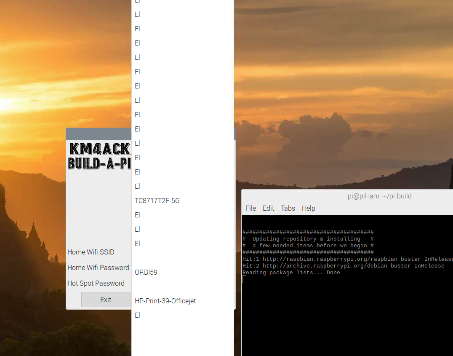Focus the pi@piHam terminal title bar
The width and height of the screenshot is (453, 356).
379,196
